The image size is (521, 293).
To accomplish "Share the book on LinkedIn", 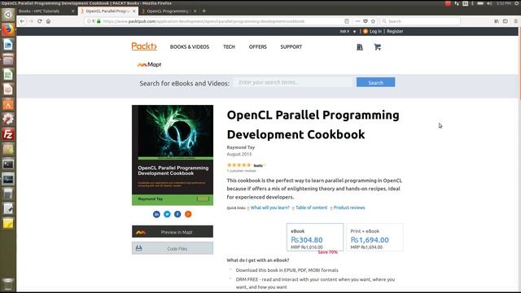I will [156, 214].
